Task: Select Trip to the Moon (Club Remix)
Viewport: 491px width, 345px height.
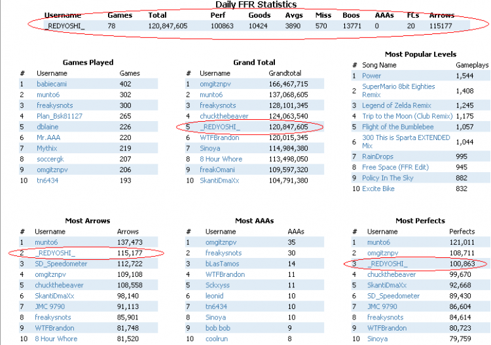Action: pyautogui.click(x=407, y=116)
